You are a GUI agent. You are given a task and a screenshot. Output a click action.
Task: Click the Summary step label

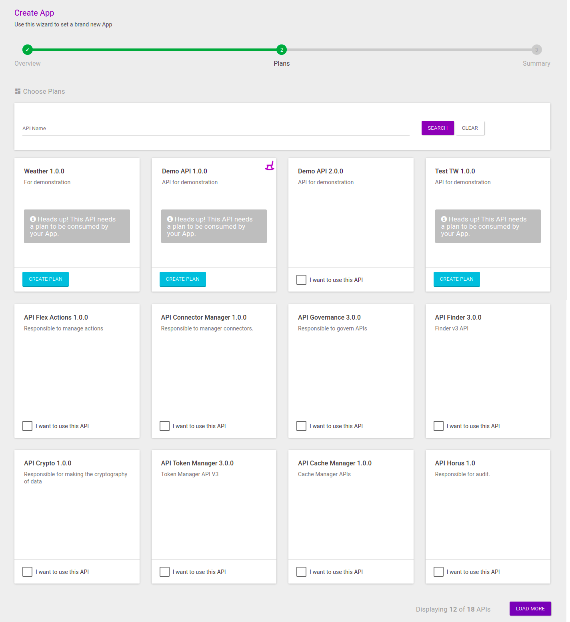[x=536, y=63]
